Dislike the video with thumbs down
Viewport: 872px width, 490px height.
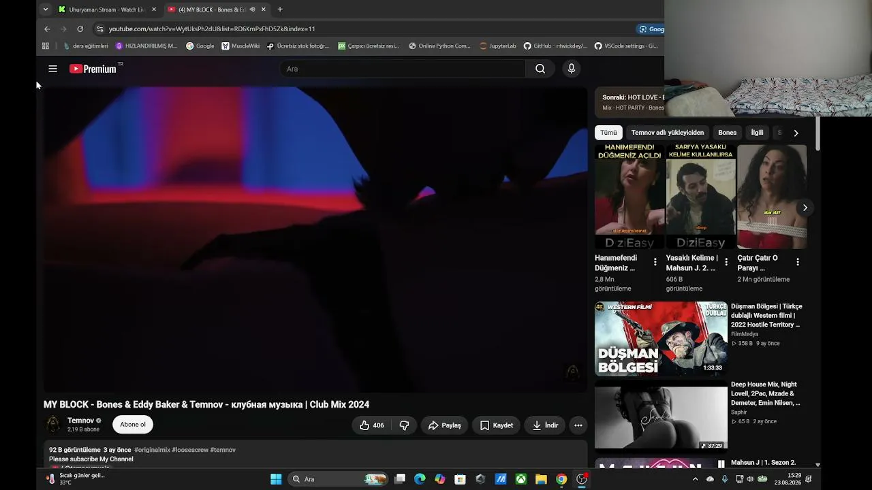404,425
